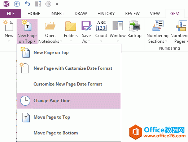Viewport: 188px width, 142px height.
Task: Click the ABC 123 Count icon
Action: [101, 26]
